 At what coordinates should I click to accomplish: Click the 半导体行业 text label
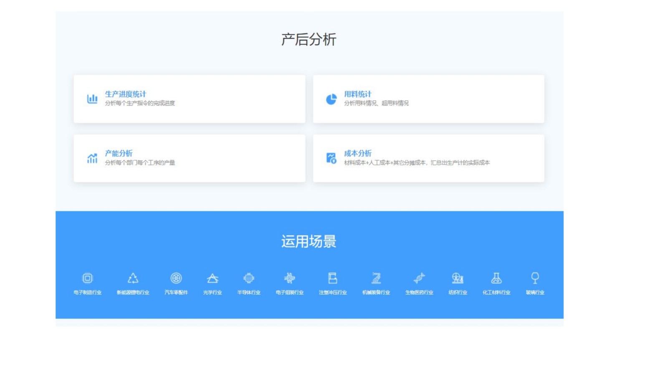(x=249, y=292)
